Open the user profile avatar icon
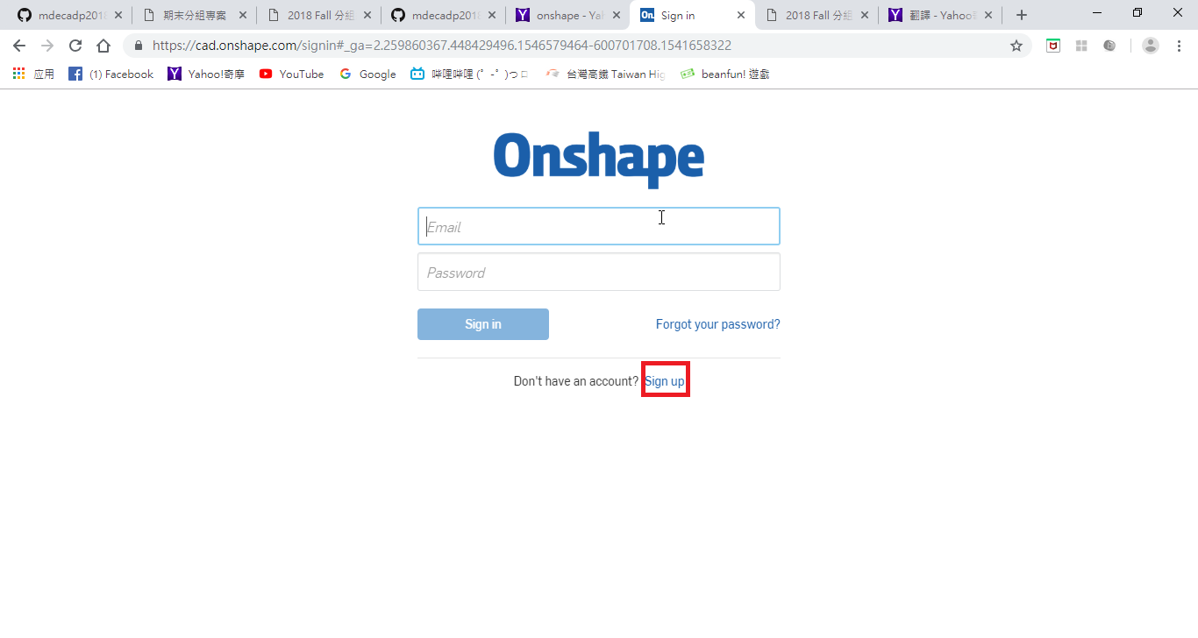The image size is (1198, 638). 1151,46
